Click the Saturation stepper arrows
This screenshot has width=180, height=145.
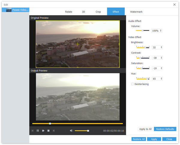click(161, 68)
